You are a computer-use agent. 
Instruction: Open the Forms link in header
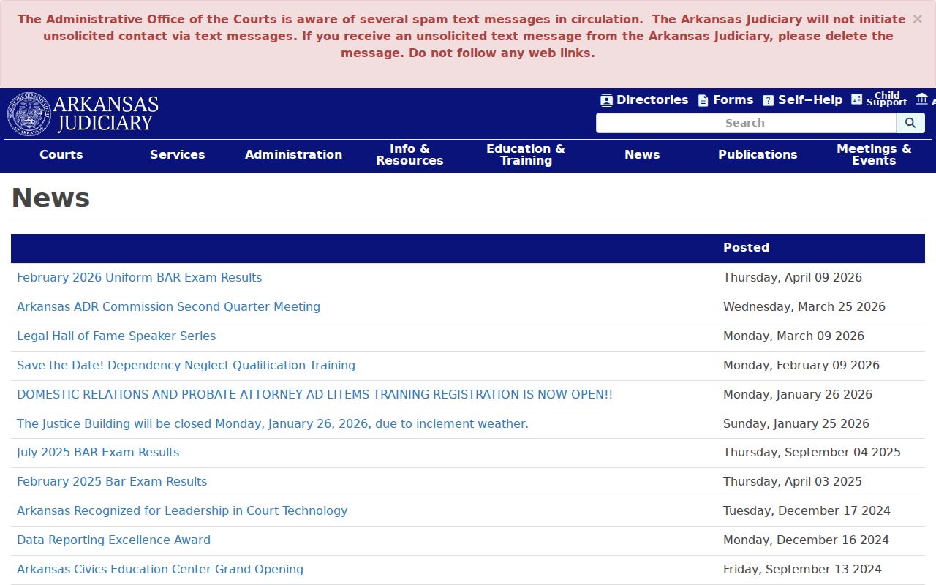(x=733, y=99)
